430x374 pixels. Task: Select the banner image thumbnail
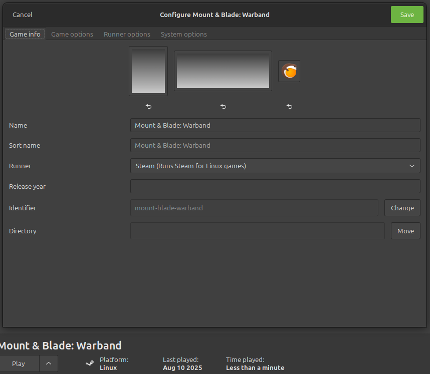(223, 71)
